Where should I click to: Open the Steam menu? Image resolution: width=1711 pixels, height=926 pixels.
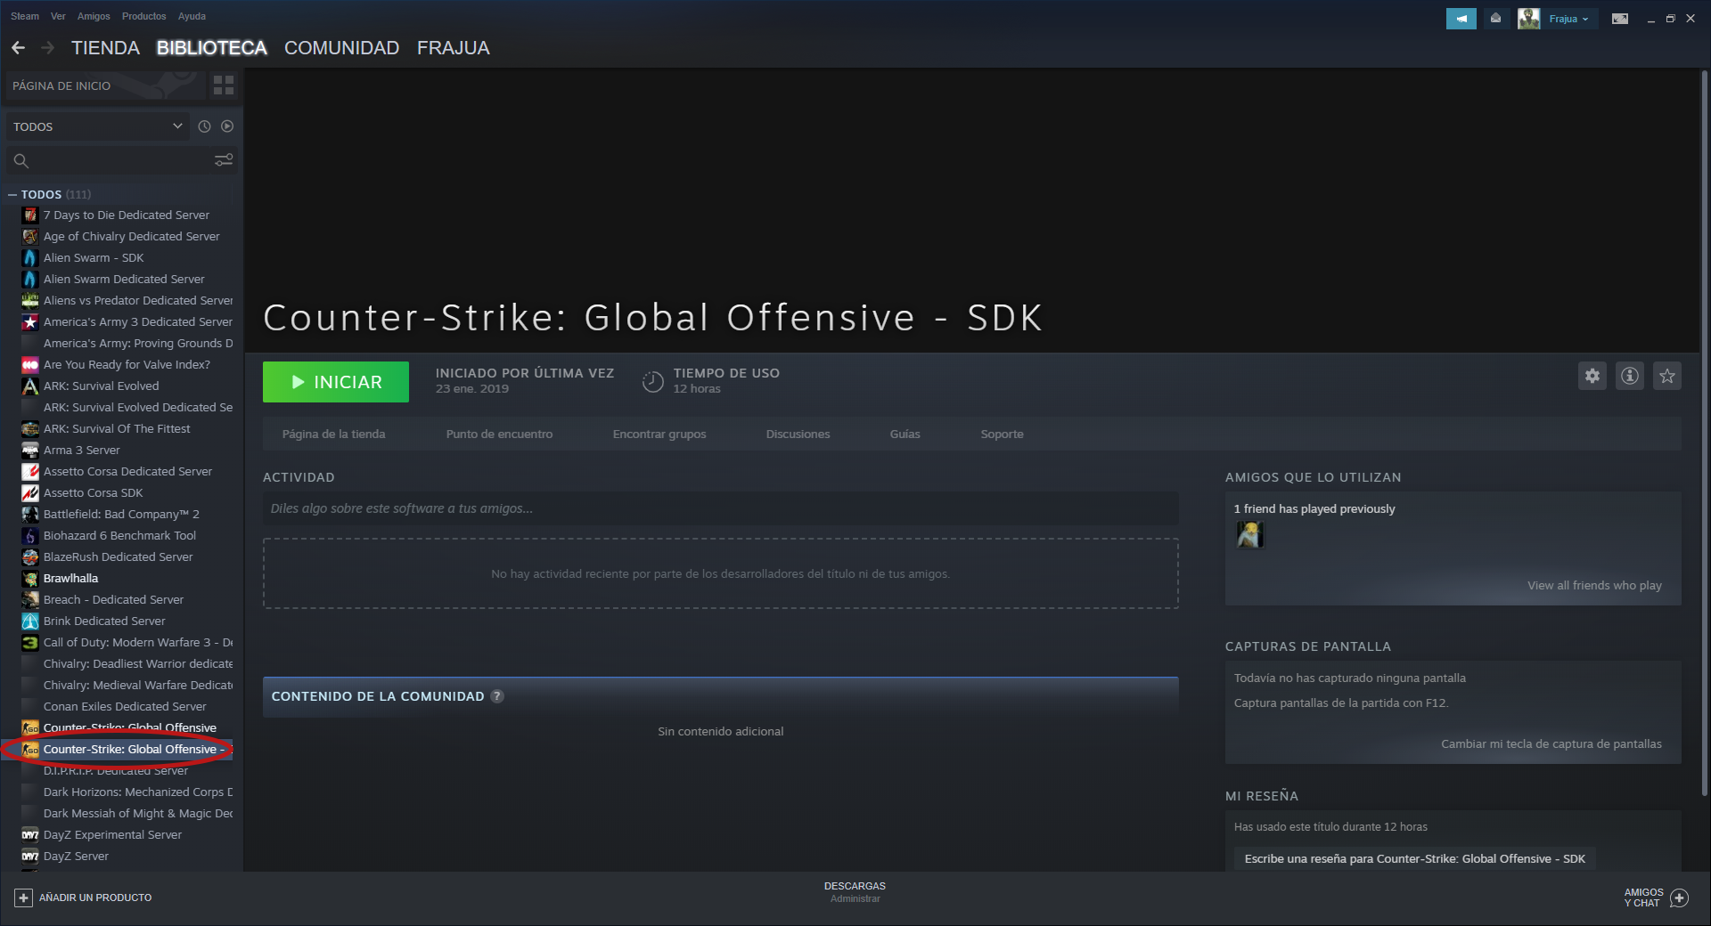[25, 16]
